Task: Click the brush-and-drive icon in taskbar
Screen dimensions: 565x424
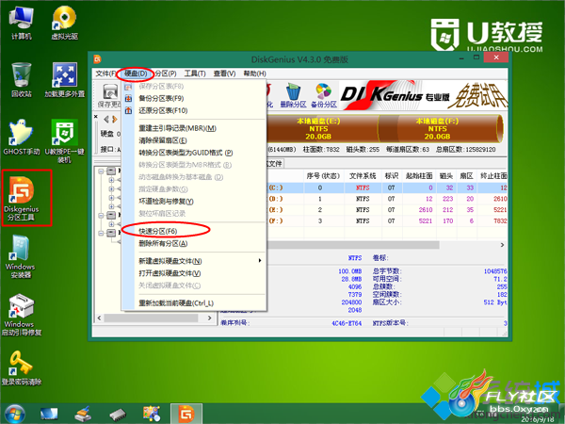Action: (x=83, y=414)
